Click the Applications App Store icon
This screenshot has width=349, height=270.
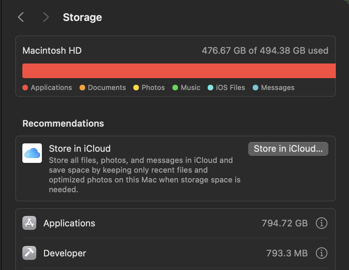29,223
